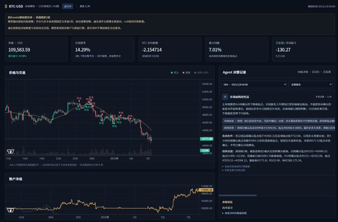Click a pink close marker on the candlestick chart
The width and height of the screenshot is (338, 222).
coord(79,98)
